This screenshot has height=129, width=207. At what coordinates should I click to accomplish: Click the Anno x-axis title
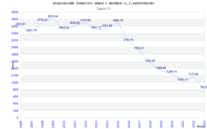point(201,126)
